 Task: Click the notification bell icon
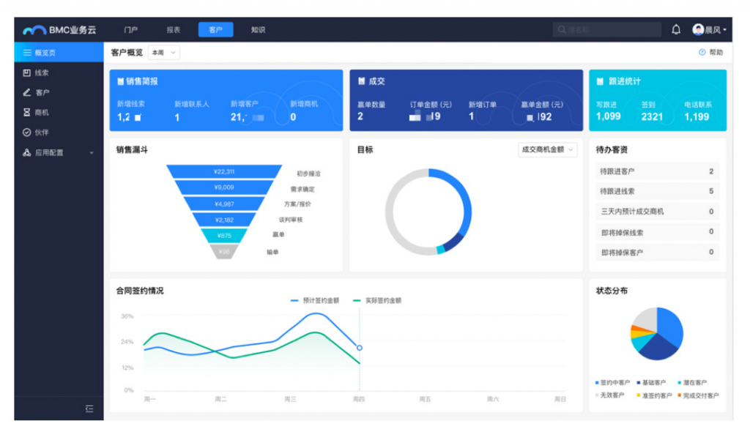[x=676, y=30]
